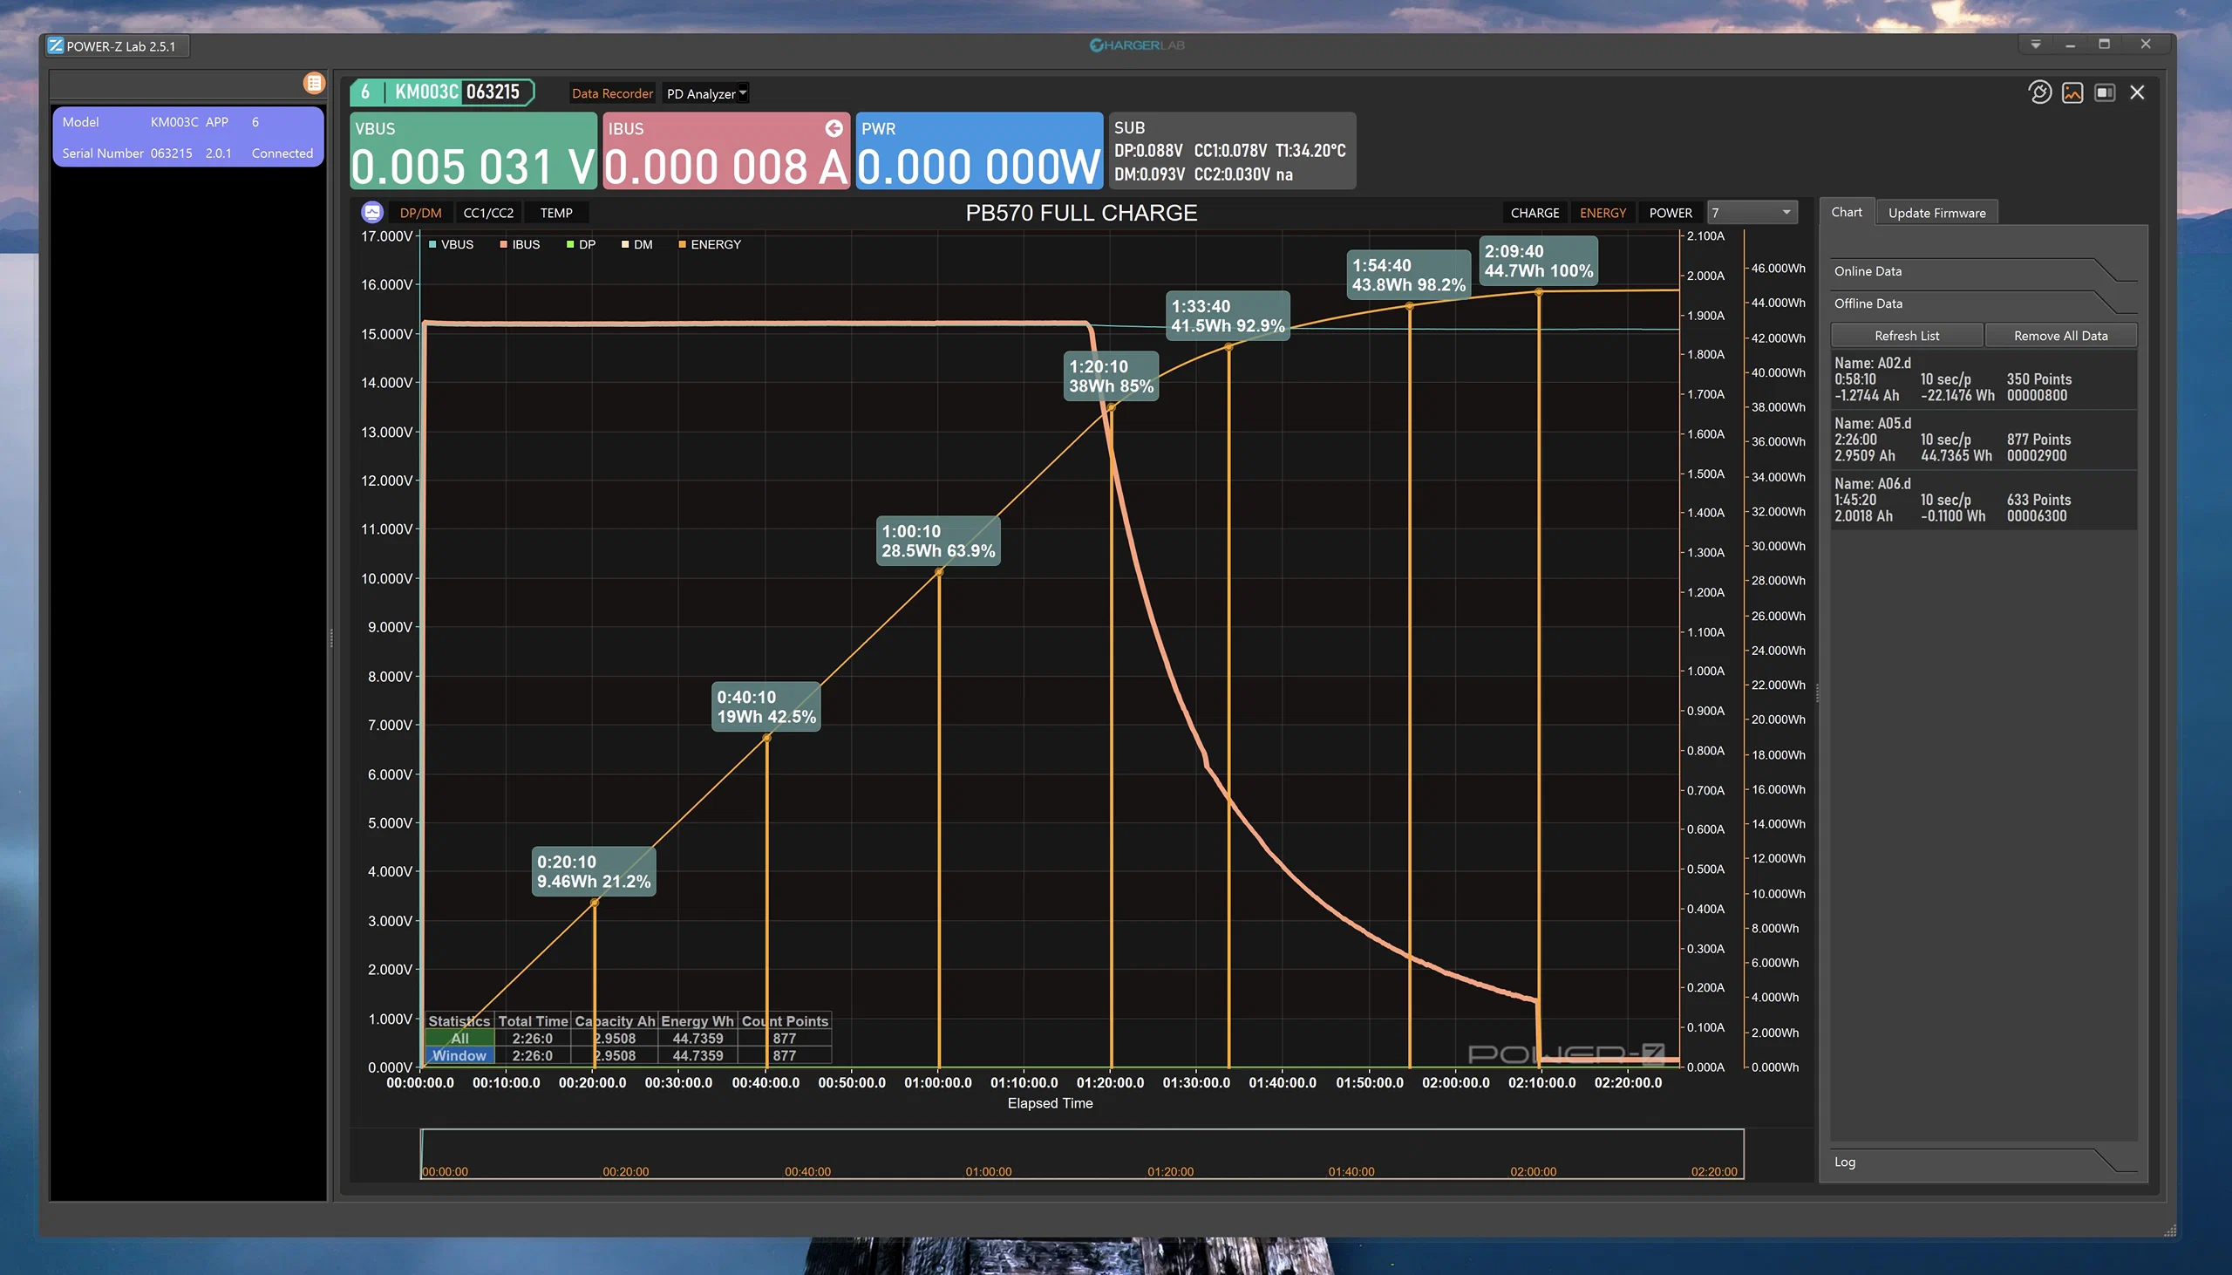Screen dimensions: 2232x1275
Task: Switch to the Chart tab
Action: click(x=1846, y=212)
